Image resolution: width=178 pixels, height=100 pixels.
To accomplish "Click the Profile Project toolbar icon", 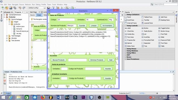I will [72, 8].
